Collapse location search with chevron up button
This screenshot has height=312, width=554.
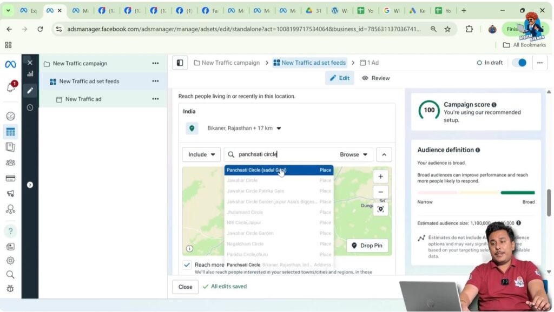click(x=384, y=154)
